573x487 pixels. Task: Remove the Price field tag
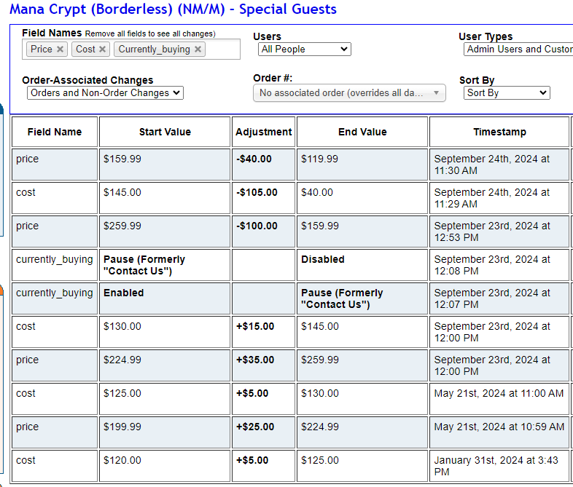coord(60,50)
